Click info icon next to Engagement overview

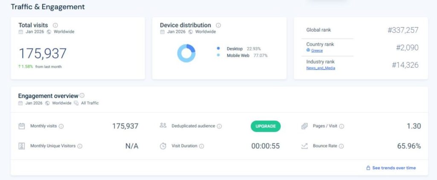tap(82, 96)
